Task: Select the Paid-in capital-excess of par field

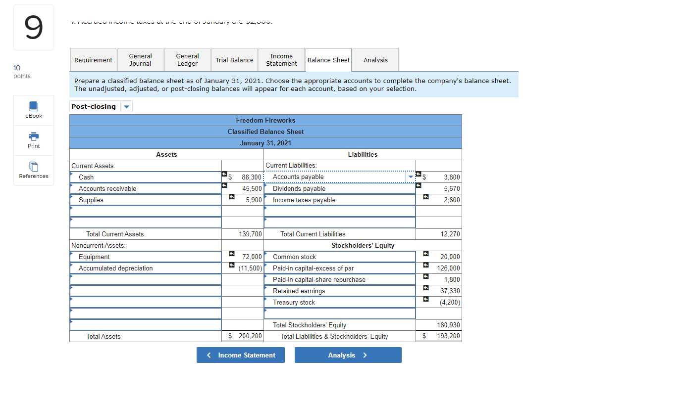Action: click(x=340, y=268)
